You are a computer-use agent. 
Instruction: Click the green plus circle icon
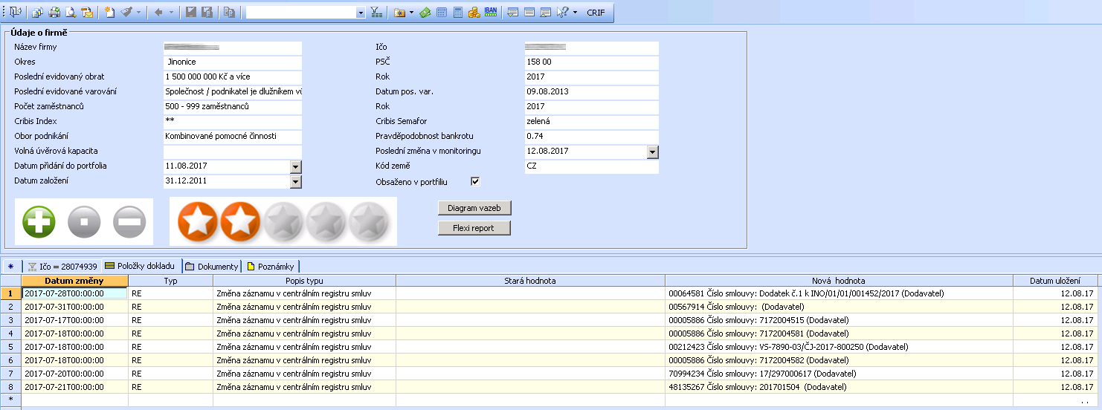(x=39, y=221)
